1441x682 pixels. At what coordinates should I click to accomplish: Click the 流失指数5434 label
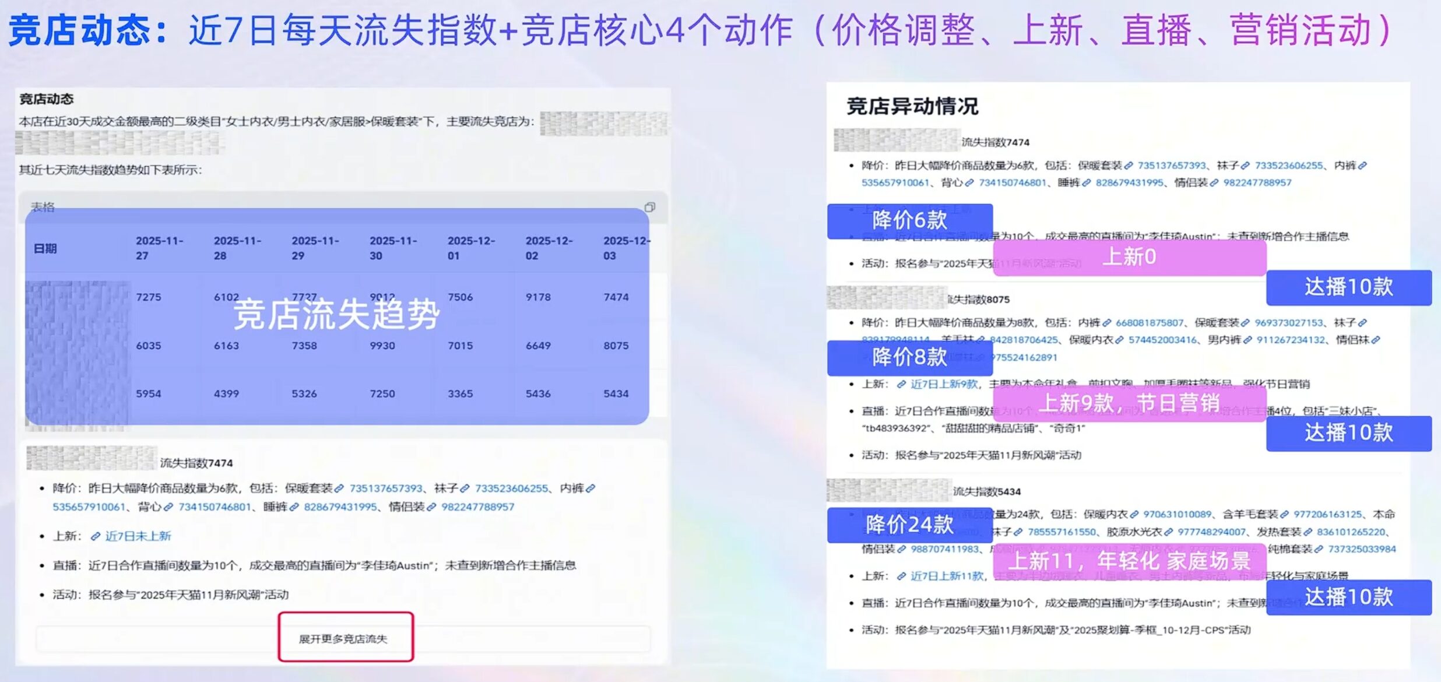[987, 492]
